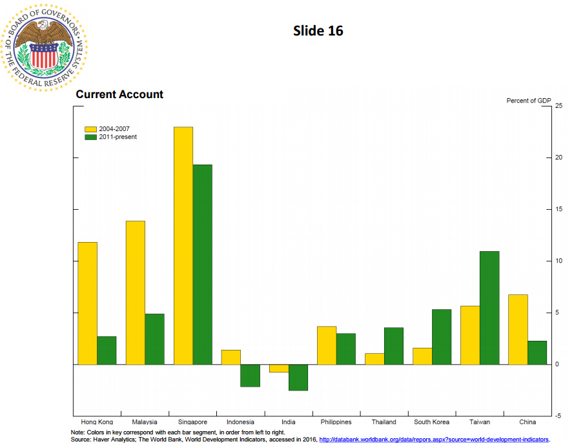The image size is (574, 446).
Task: Click the "Thailand" x-axis label
Action: click(x=384, y=422)
